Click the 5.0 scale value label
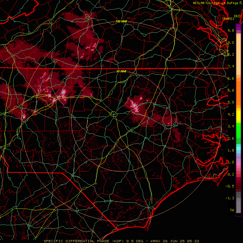Image resolution: width=243 pixels, height=243 pixels. tap(231, 102)
